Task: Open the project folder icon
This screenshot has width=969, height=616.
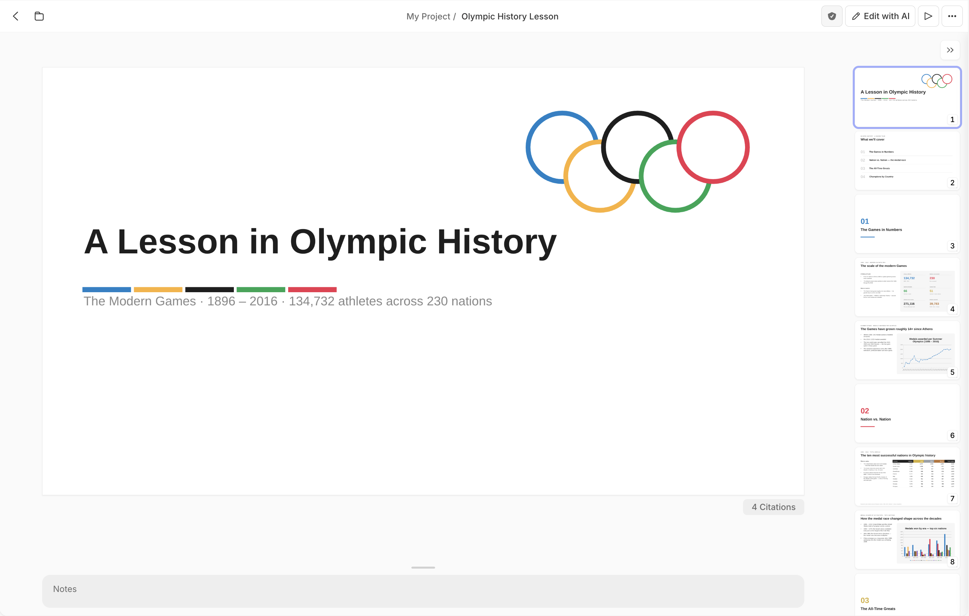Action: pos(39,16)
